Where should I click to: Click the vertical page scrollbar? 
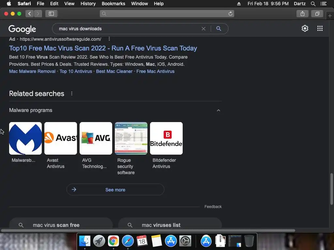click(x=331, y=189)
